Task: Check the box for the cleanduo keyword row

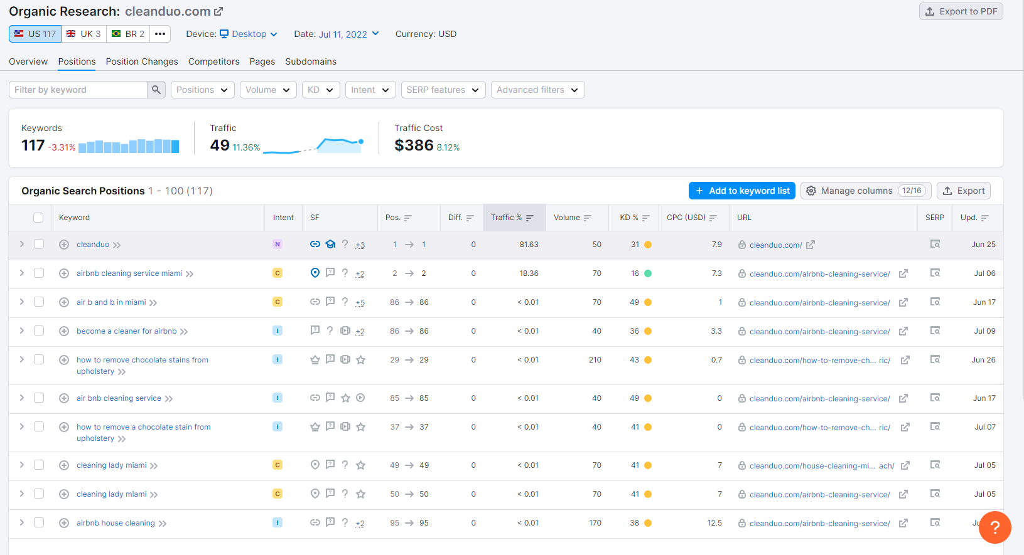Action: (x=39, y=245)
